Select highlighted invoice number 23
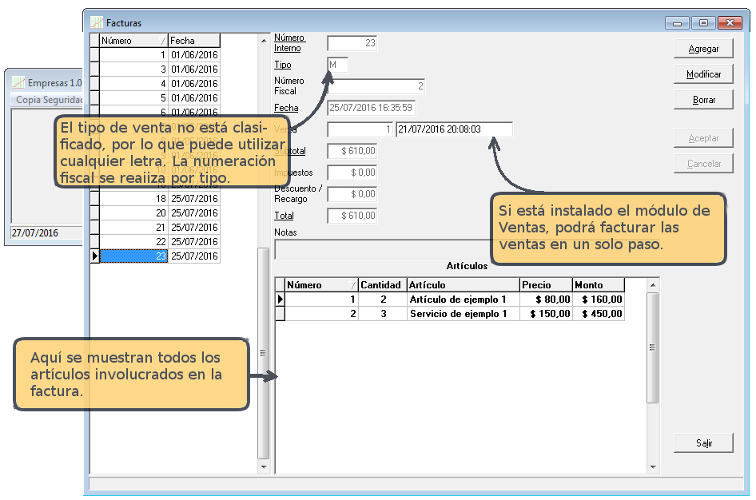 tap(133, 256)
